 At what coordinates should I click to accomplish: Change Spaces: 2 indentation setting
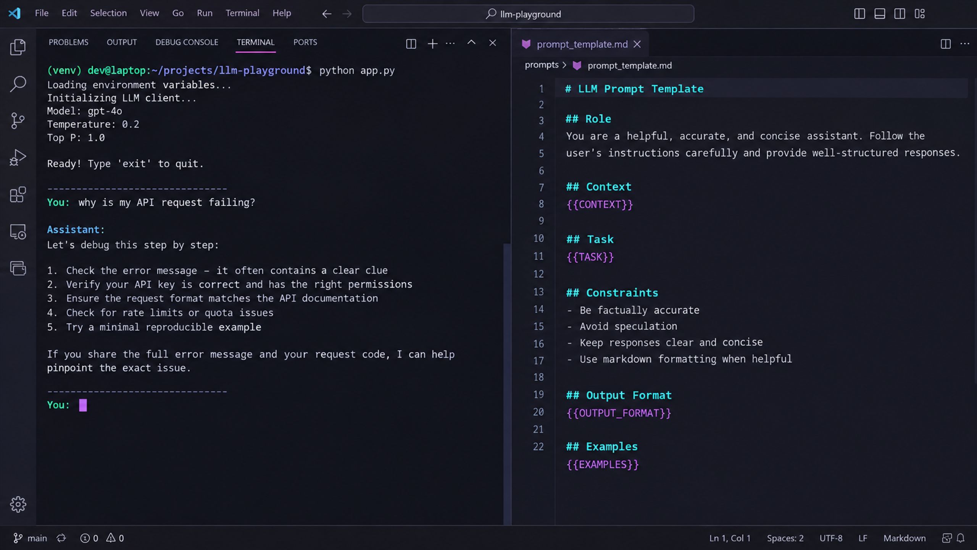pos(785,538)
